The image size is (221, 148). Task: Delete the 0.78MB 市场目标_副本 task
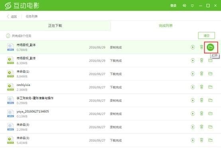point(201,47)
